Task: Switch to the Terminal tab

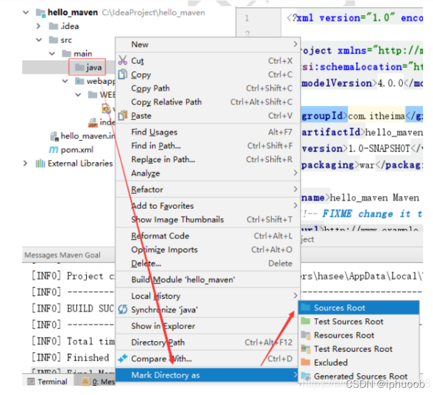Action: (x=47, y=382)
